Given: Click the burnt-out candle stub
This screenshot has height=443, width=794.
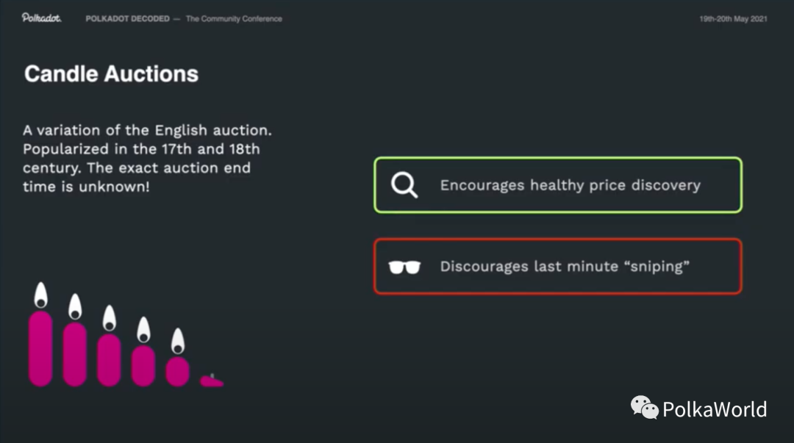Looking at the screenshot, I should tap(212, 381).
